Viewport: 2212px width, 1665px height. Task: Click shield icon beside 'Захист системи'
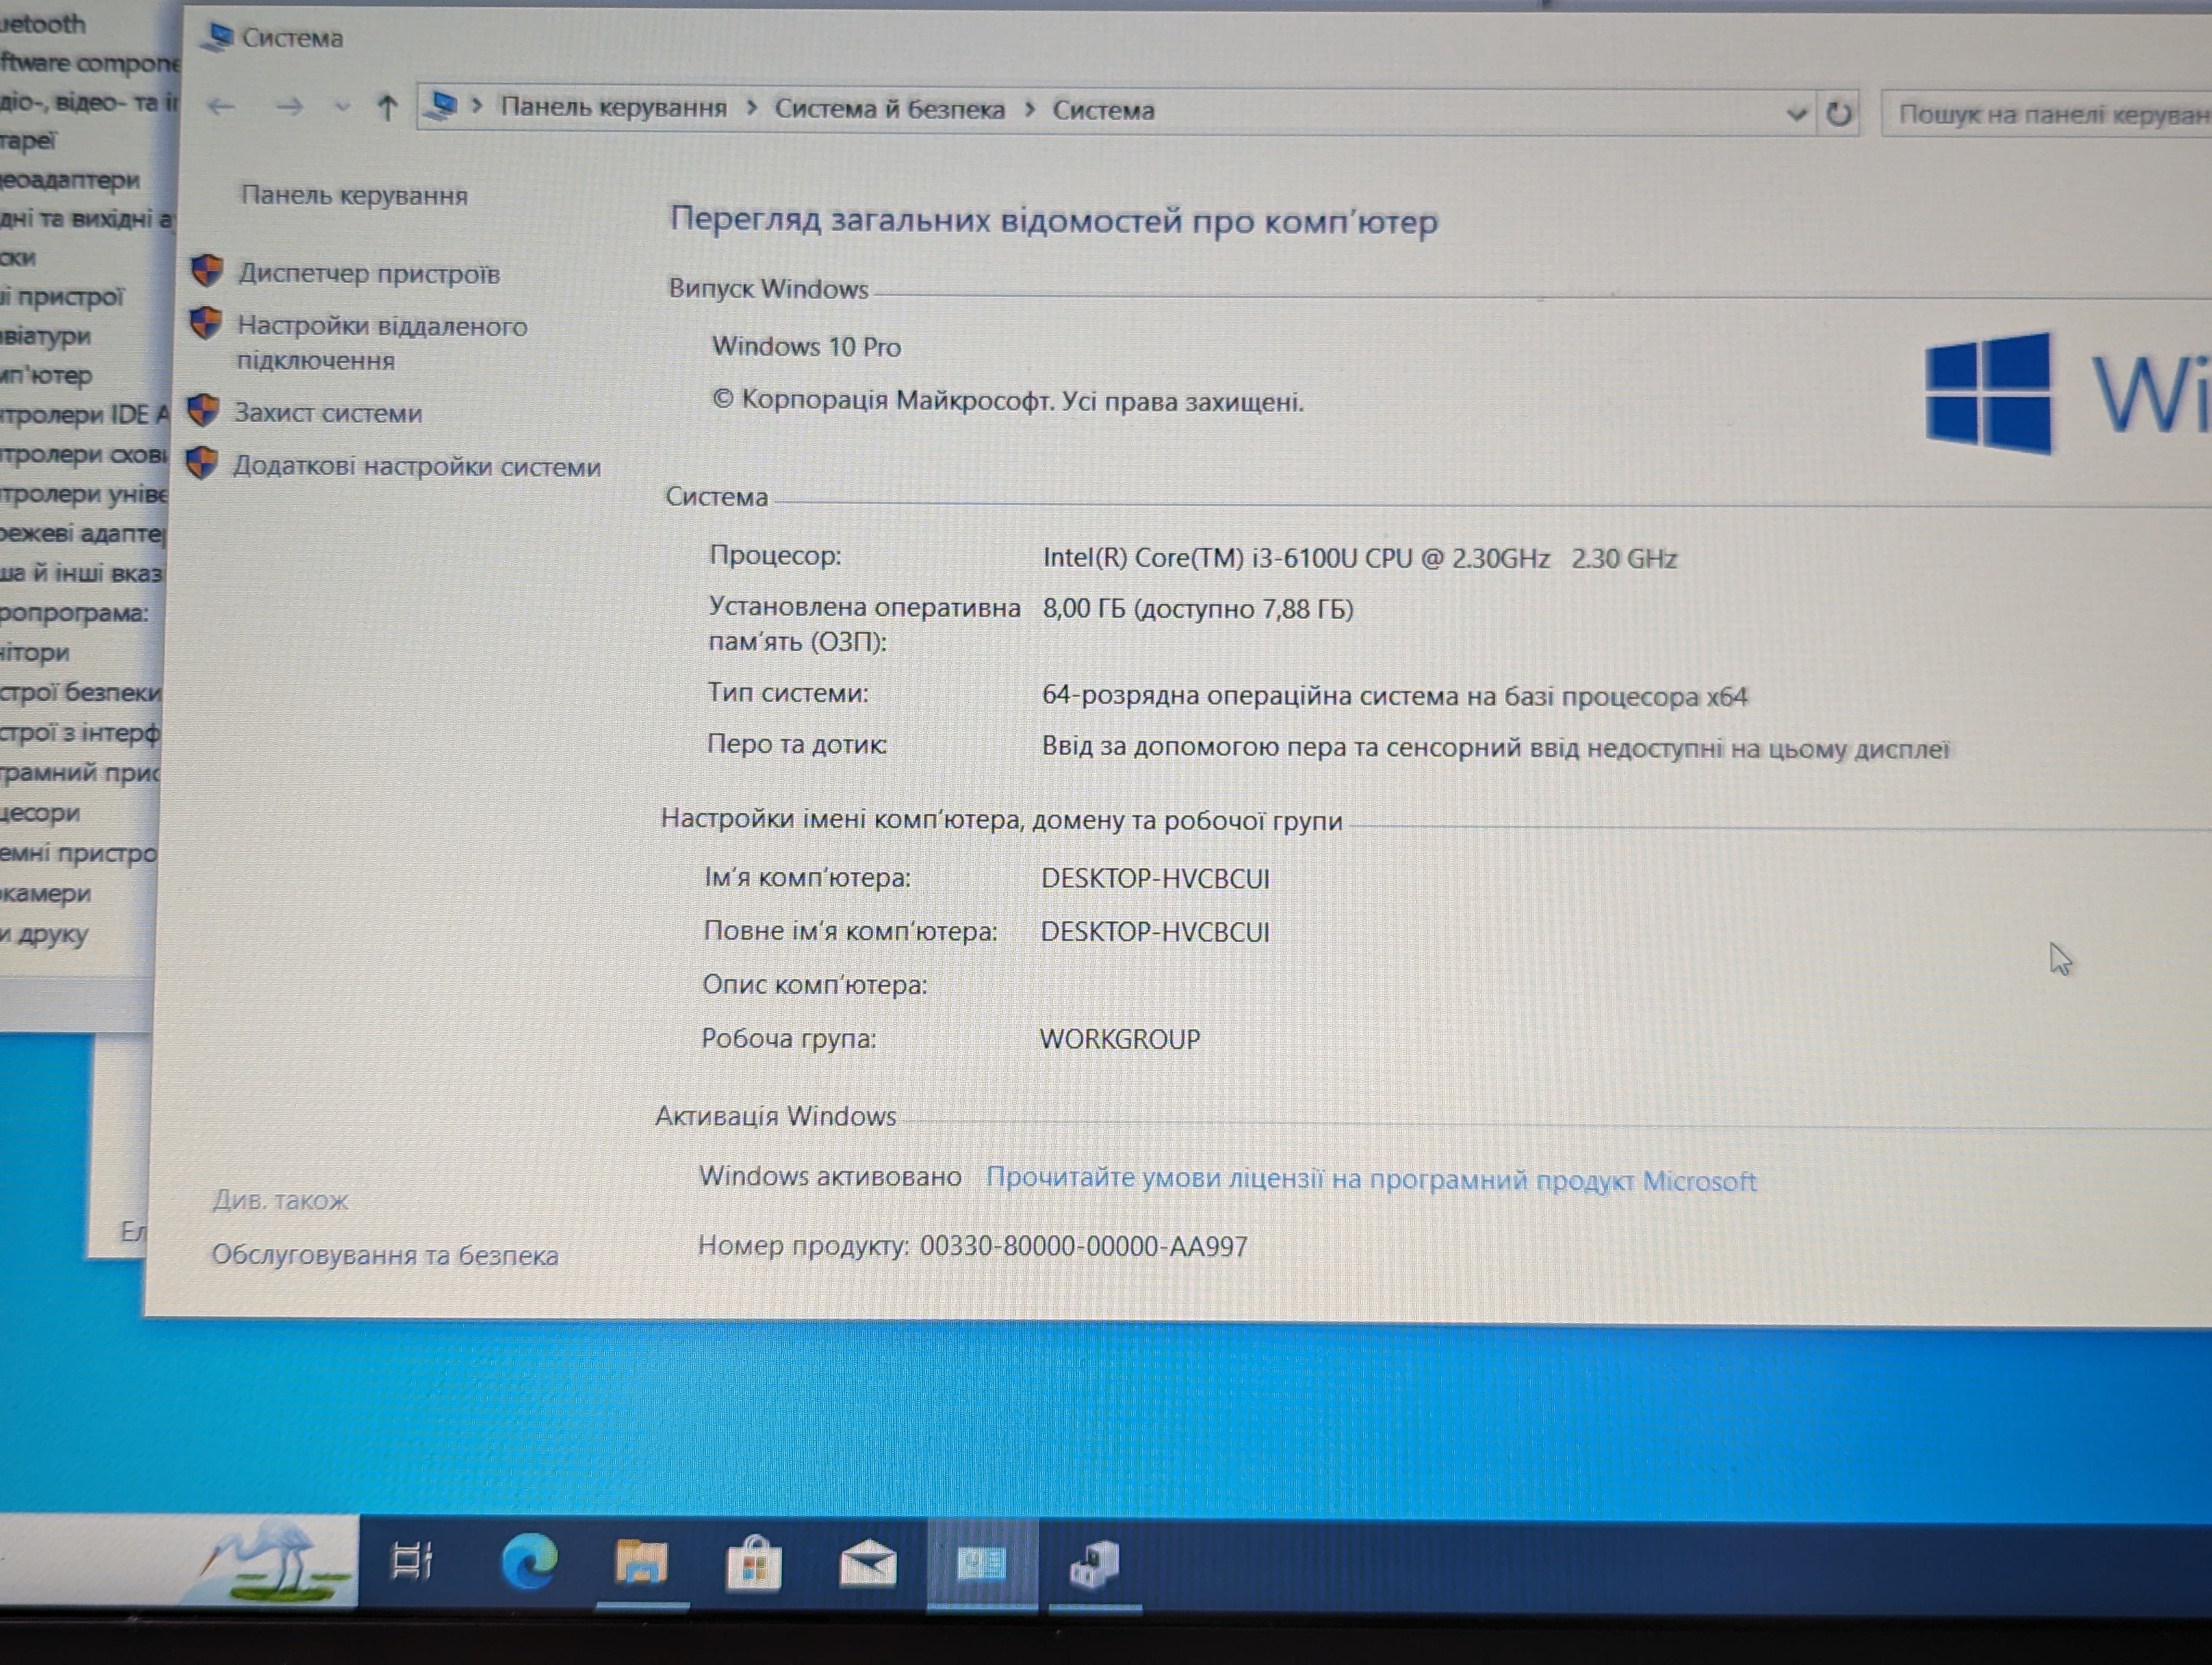[x=203, y=410]
